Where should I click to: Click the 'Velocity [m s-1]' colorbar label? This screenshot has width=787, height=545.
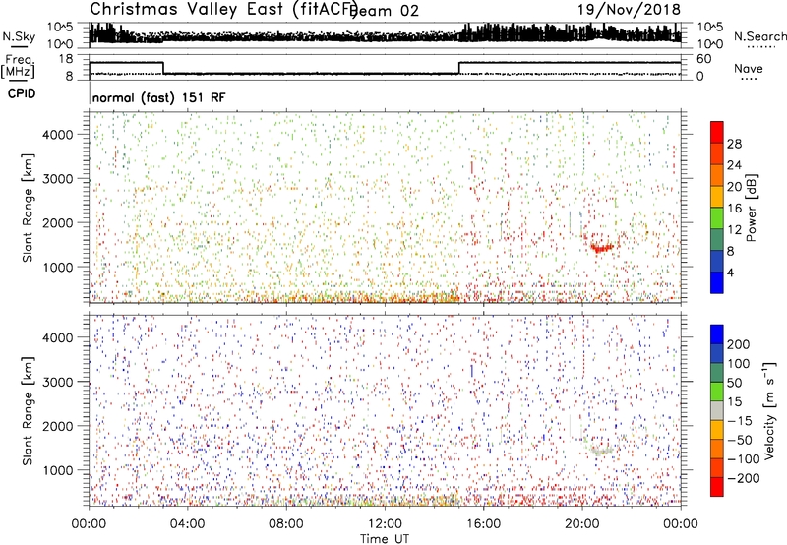(768, 410)
